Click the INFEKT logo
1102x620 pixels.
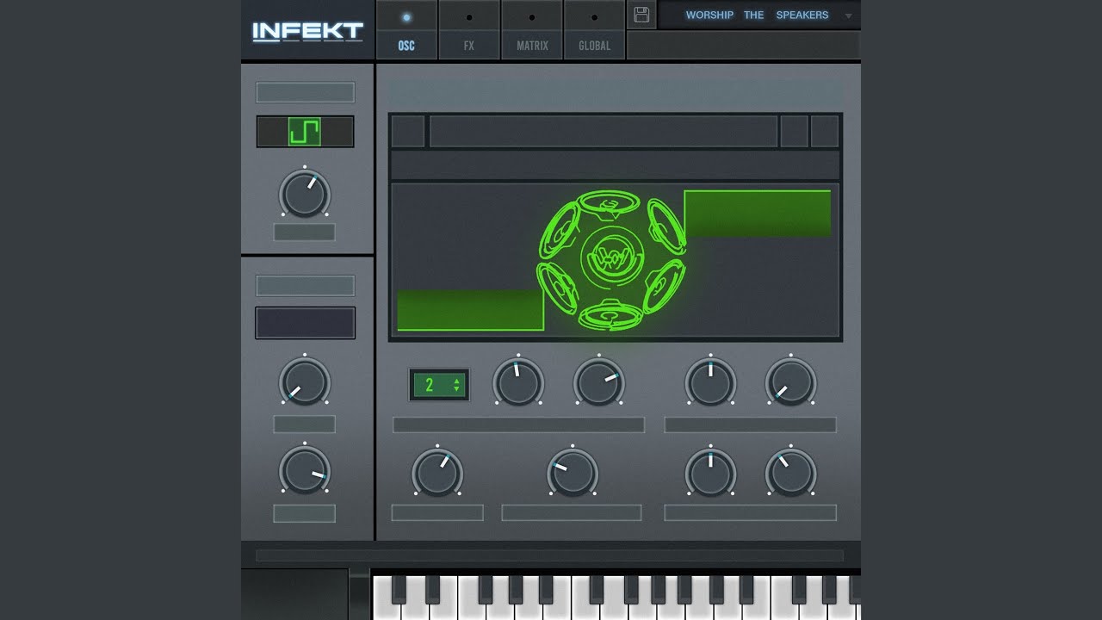click(x=307, y=32)
